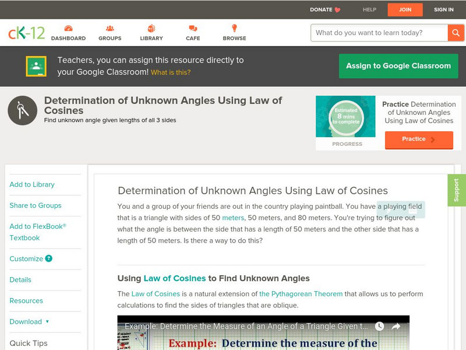Click the CK-12 logo

[26, 33]
